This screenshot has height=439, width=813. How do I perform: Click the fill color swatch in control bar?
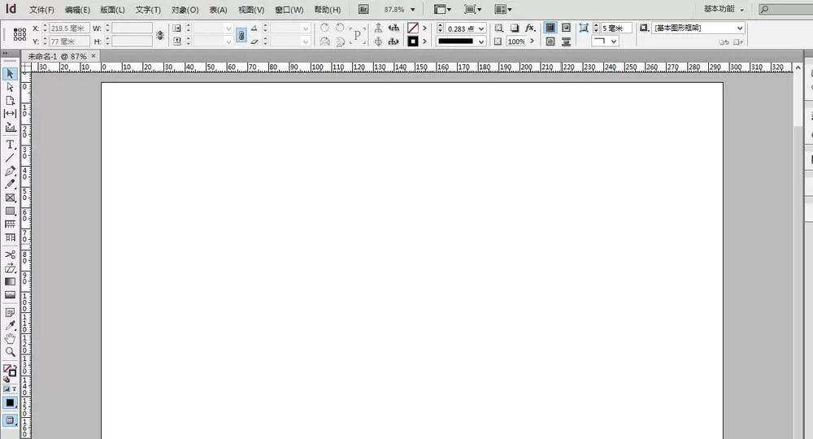(x=413, y=28)
